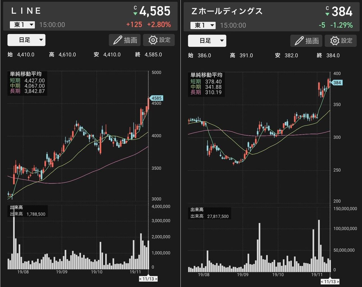
Task: Click the Zホールディングス stock name title
Action: click(227, 11)
